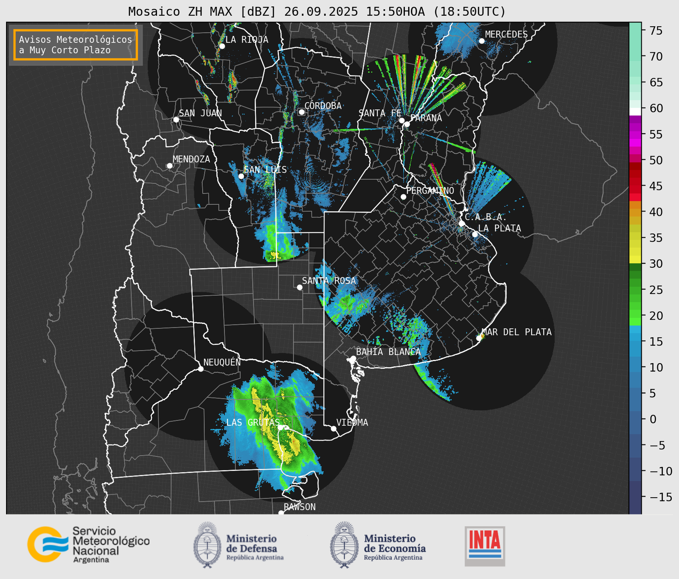679x579 pixels.
Task: Select the C.A.B.A. city marker
Action: [462, 223]
